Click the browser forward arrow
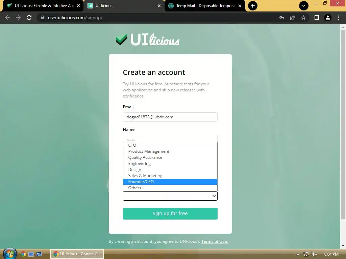This screenshot has width=346, height=259. point(18,18)
